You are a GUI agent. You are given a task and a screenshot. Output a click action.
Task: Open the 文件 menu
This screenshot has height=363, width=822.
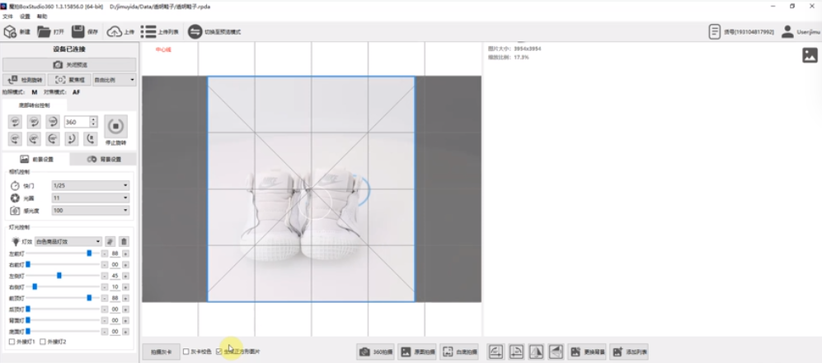tap(7, 16)
